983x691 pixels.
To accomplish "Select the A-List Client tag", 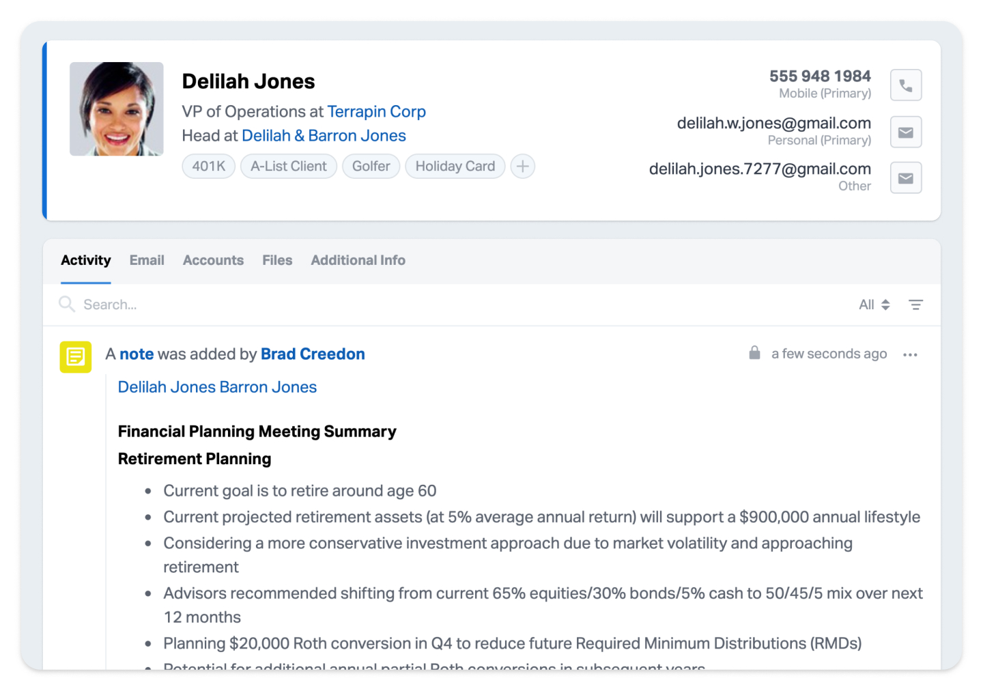I will click(288, 167).
